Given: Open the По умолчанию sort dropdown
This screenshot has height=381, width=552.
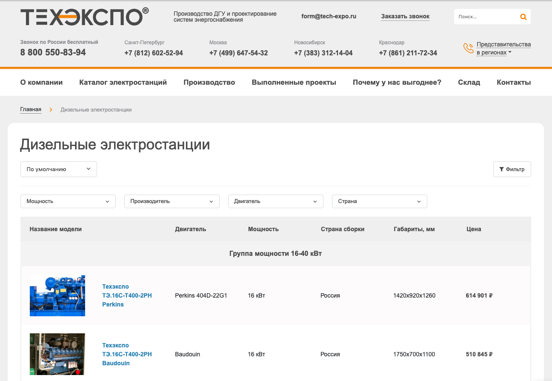Looking at the screenshot, I should pyautogui.click(x=59, y=169).
